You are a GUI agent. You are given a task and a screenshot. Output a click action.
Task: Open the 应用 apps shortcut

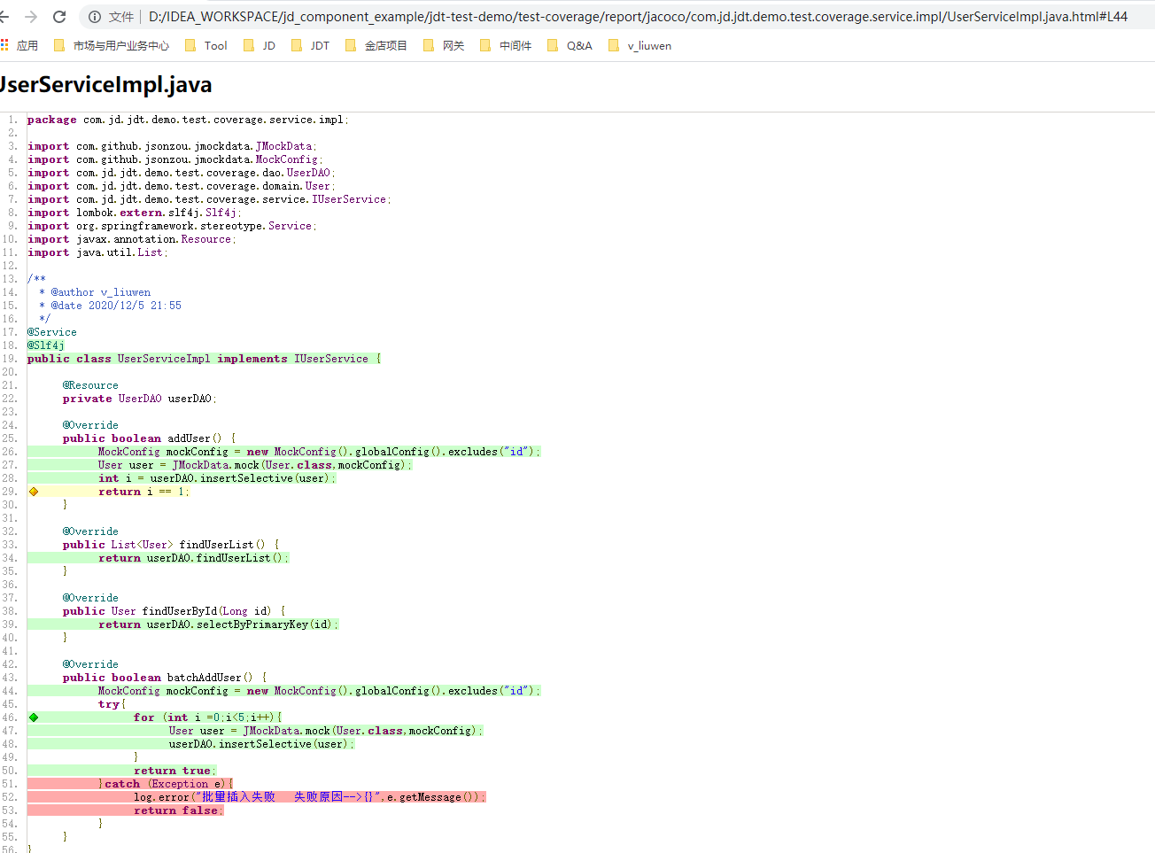(19, 45)
